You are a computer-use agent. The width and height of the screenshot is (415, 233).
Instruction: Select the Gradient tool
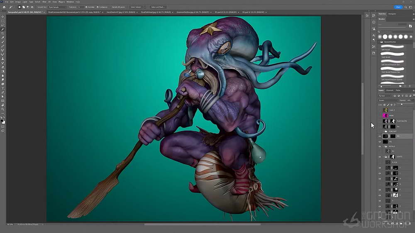pyautogui.click(x=3, y=72)
